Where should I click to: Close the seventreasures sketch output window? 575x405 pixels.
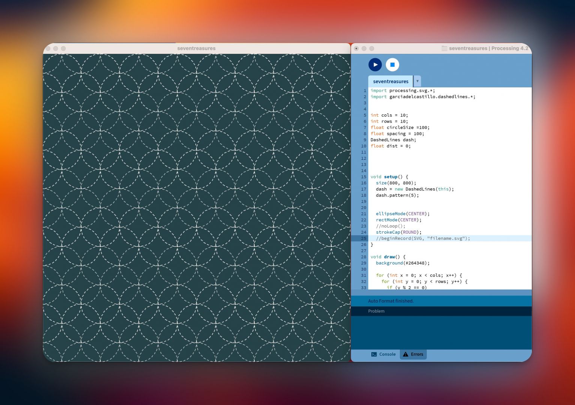pos(48,48)
